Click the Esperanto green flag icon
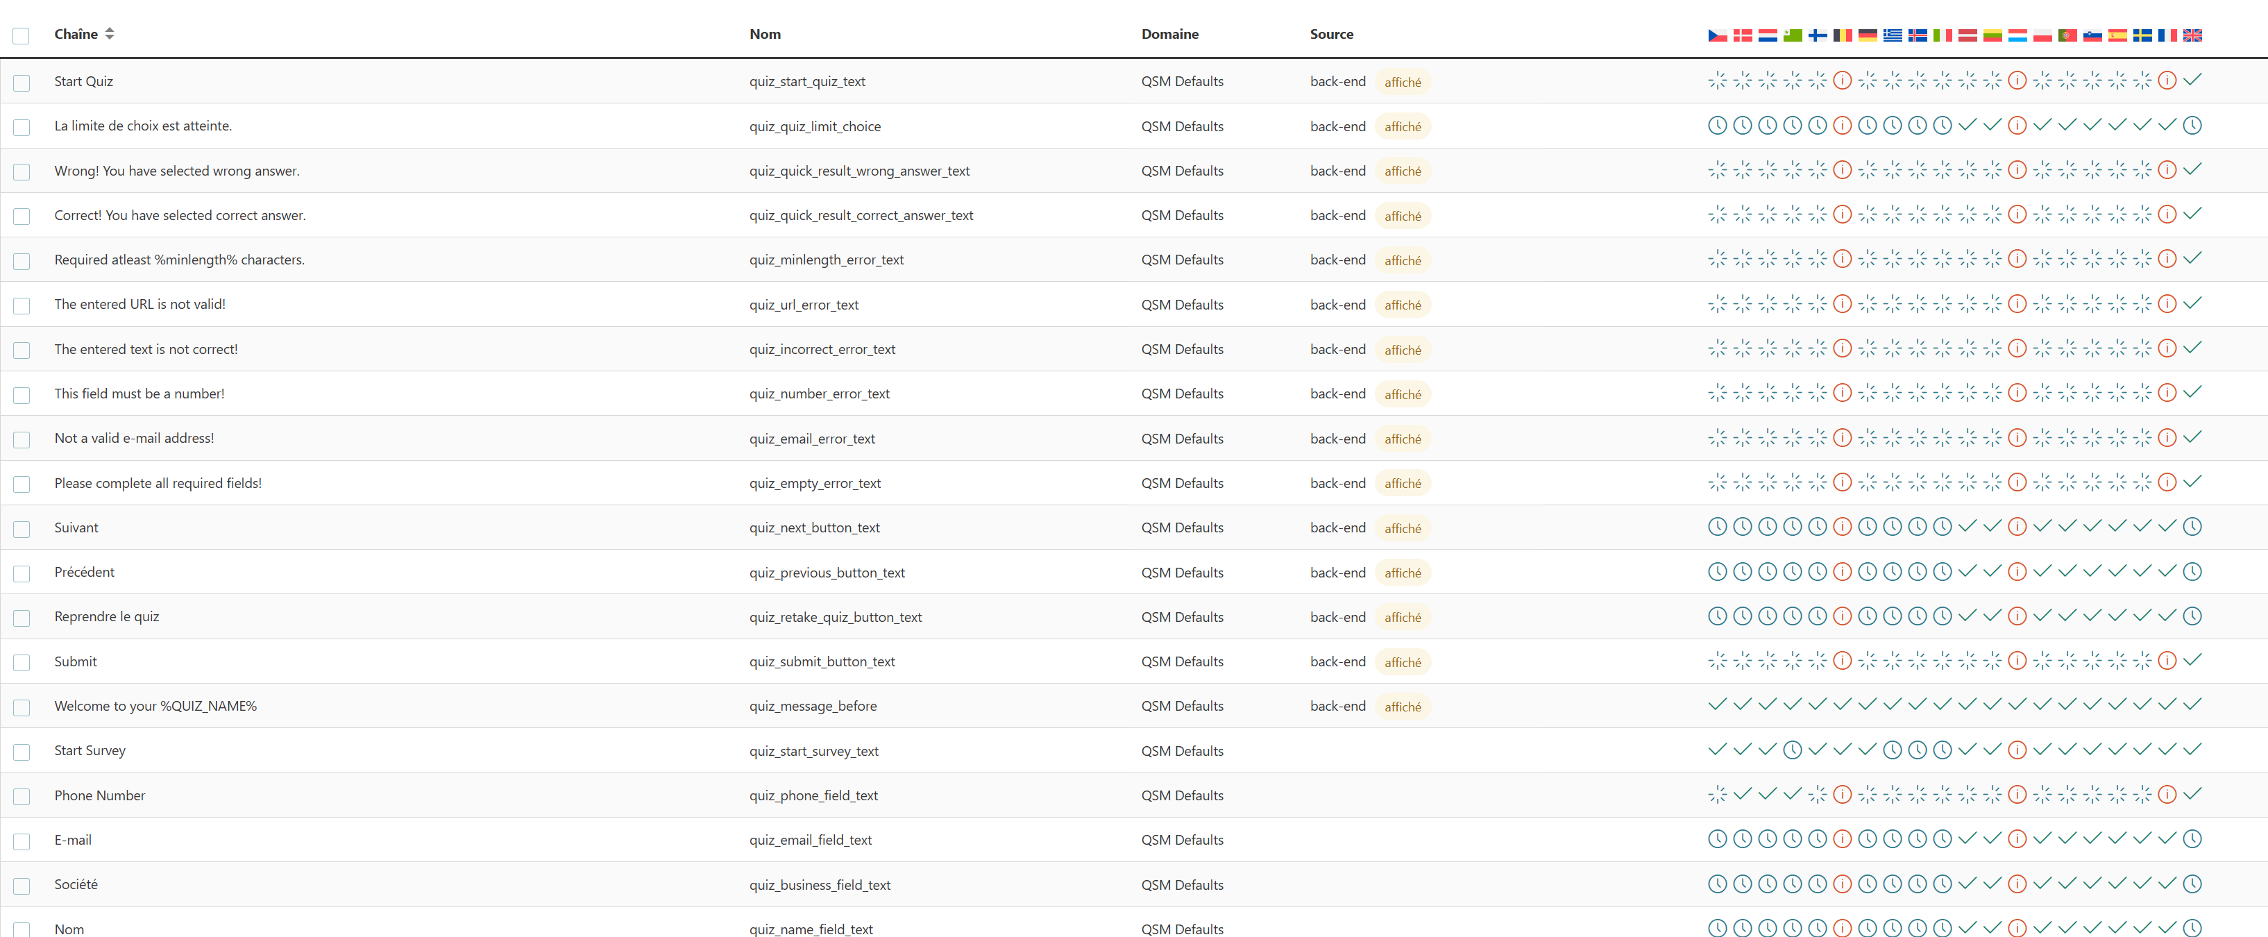This screenshot has height=937, width=2268. 1792,35
